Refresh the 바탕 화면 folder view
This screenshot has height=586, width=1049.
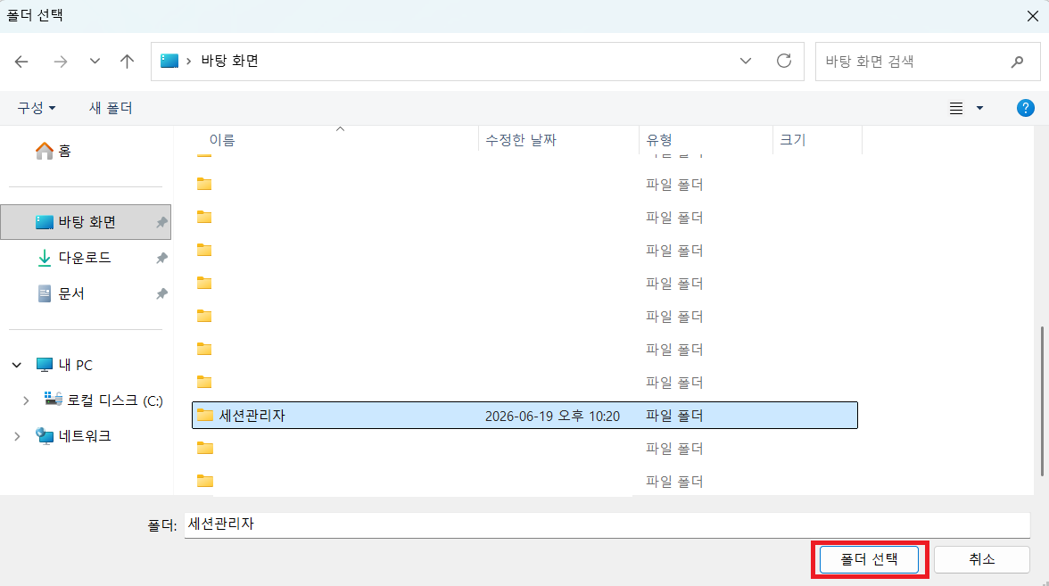(784, 61)
